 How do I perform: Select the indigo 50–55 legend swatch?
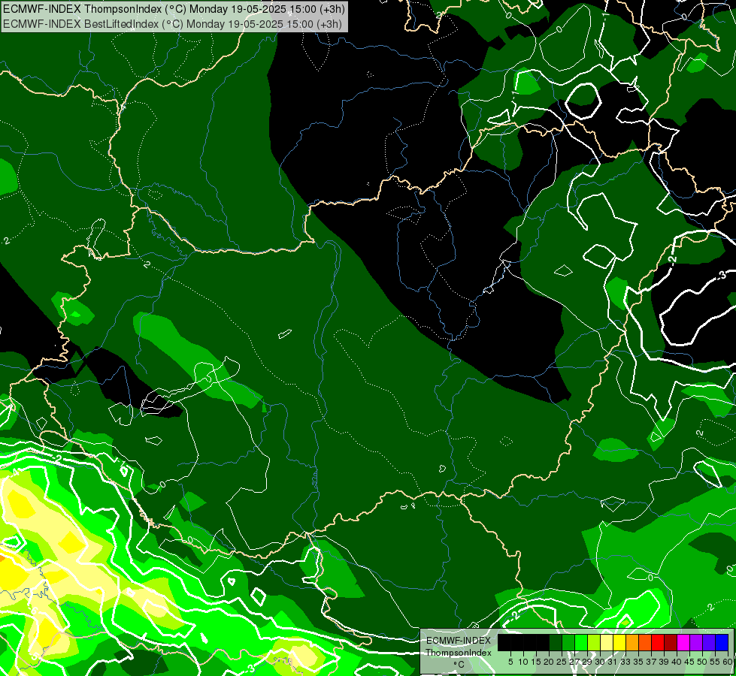click(x=709, y=642)
